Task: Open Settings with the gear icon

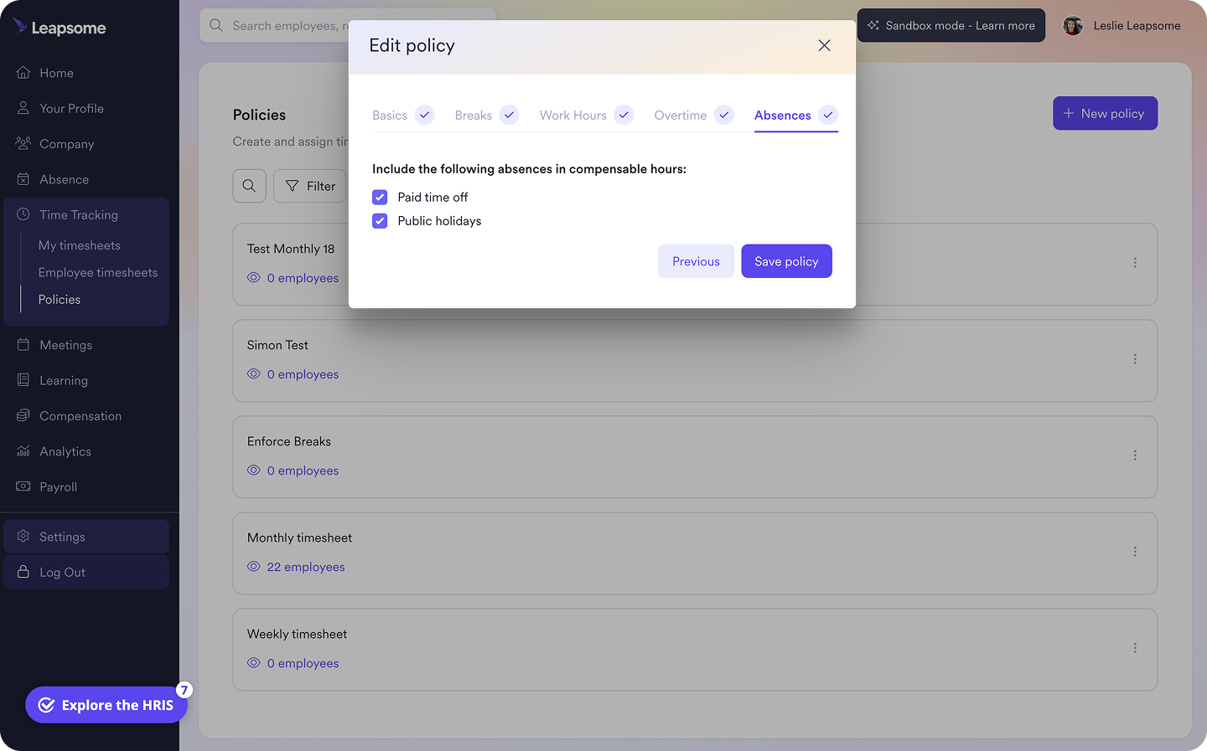Action: point(24,536)
